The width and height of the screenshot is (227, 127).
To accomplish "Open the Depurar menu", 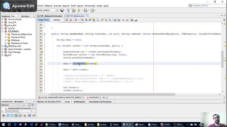I will (x=66, y=6).
